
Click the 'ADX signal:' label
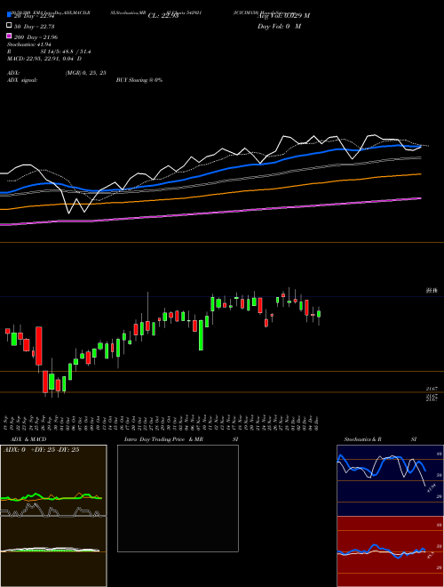click(22, 80)
